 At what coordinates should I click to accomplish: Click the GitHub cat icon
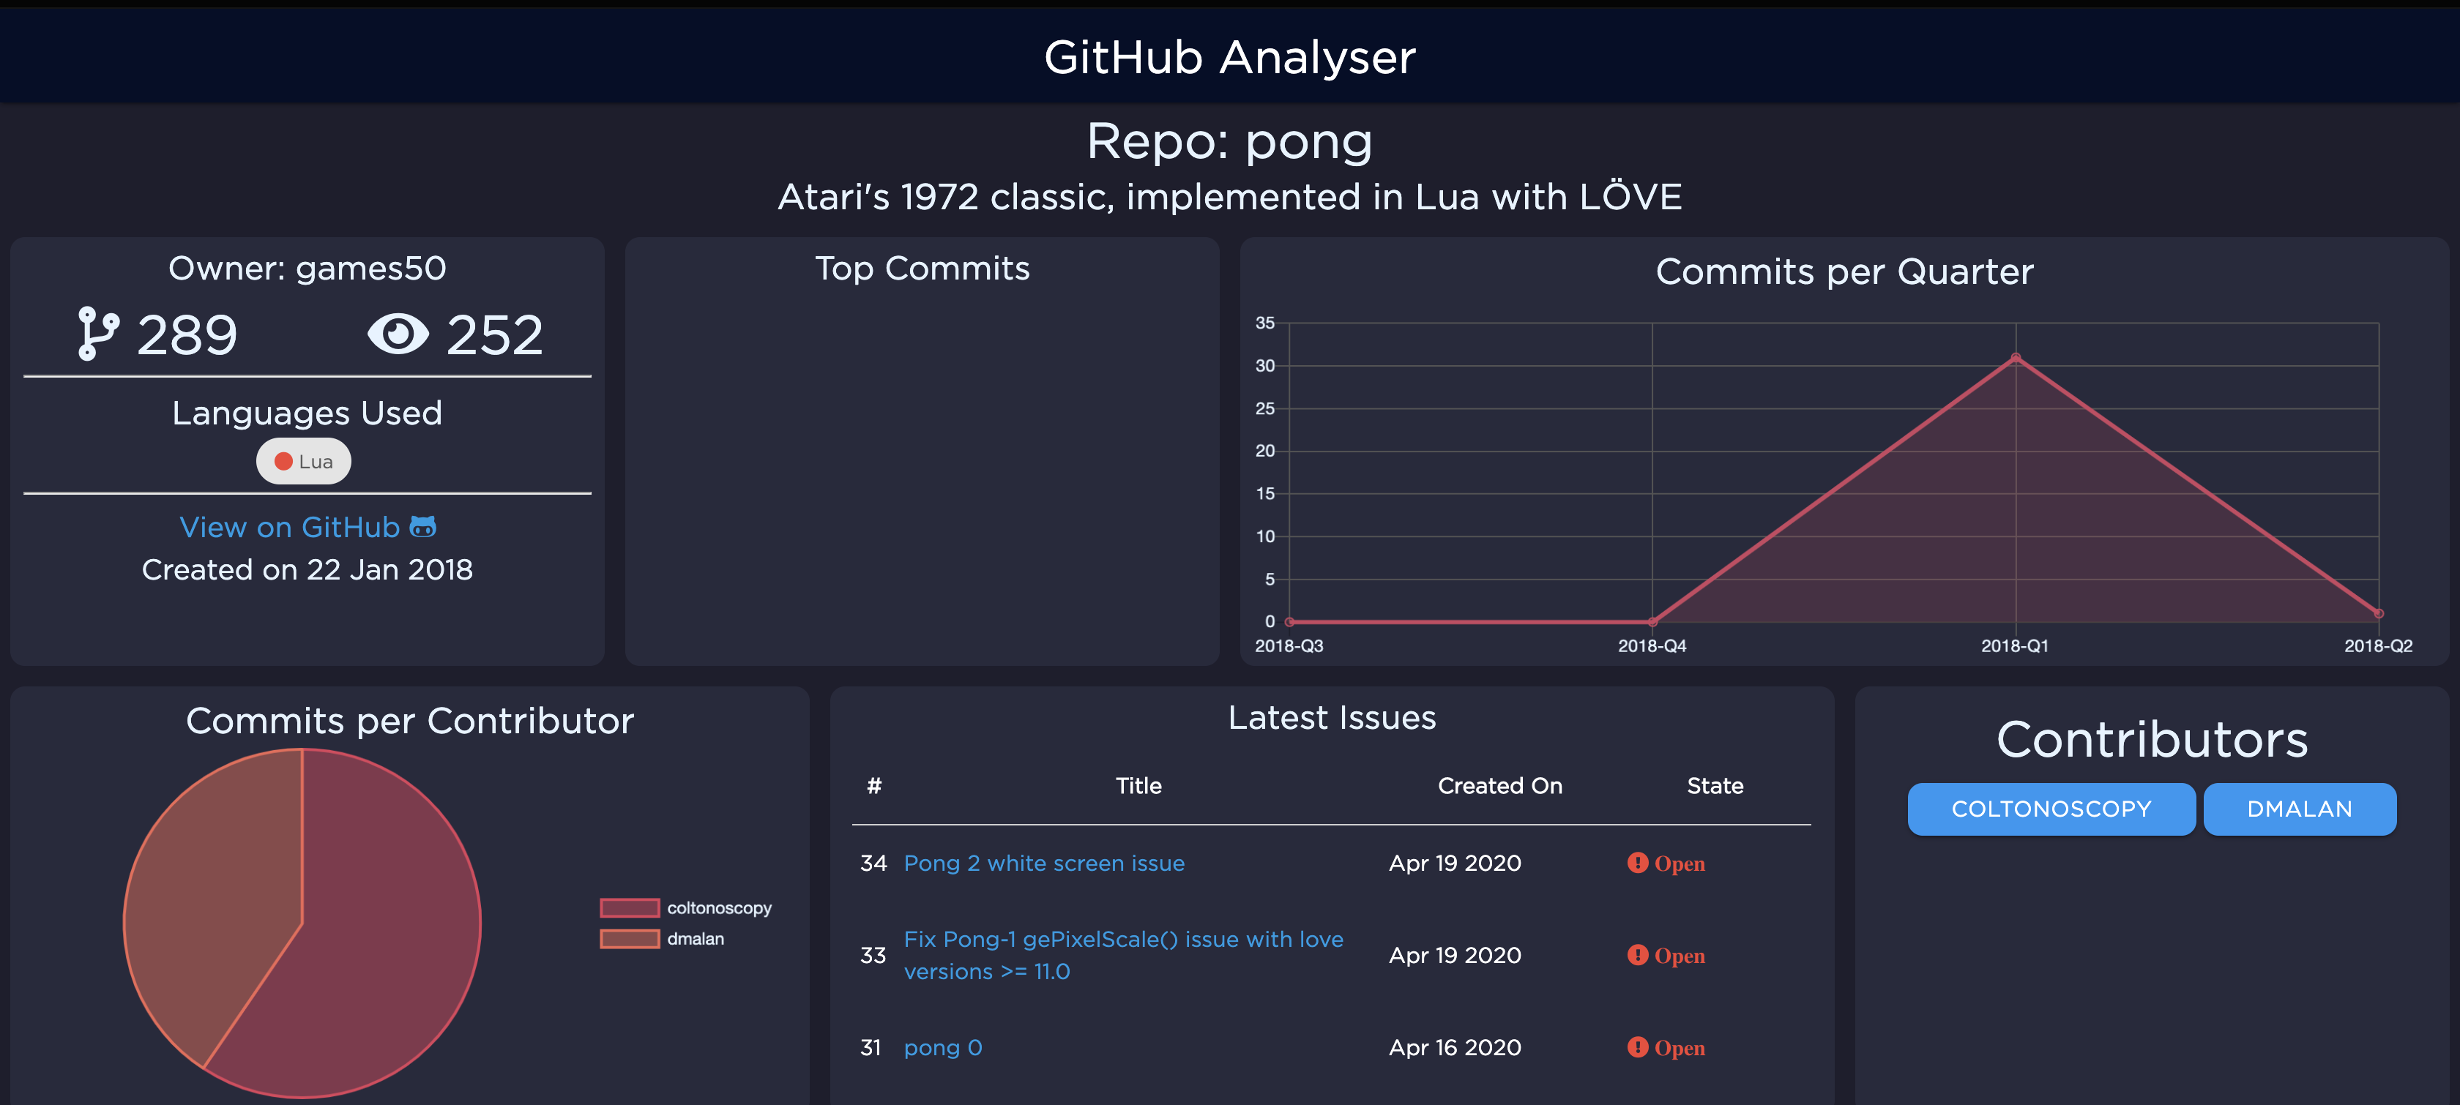tap(423, 527)
